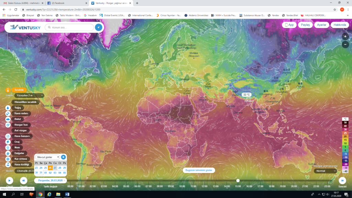Select the Yağış raindrop icon
Image resolution: width=352 pixels, height=198 pixels.
click(x=8, y=108)
